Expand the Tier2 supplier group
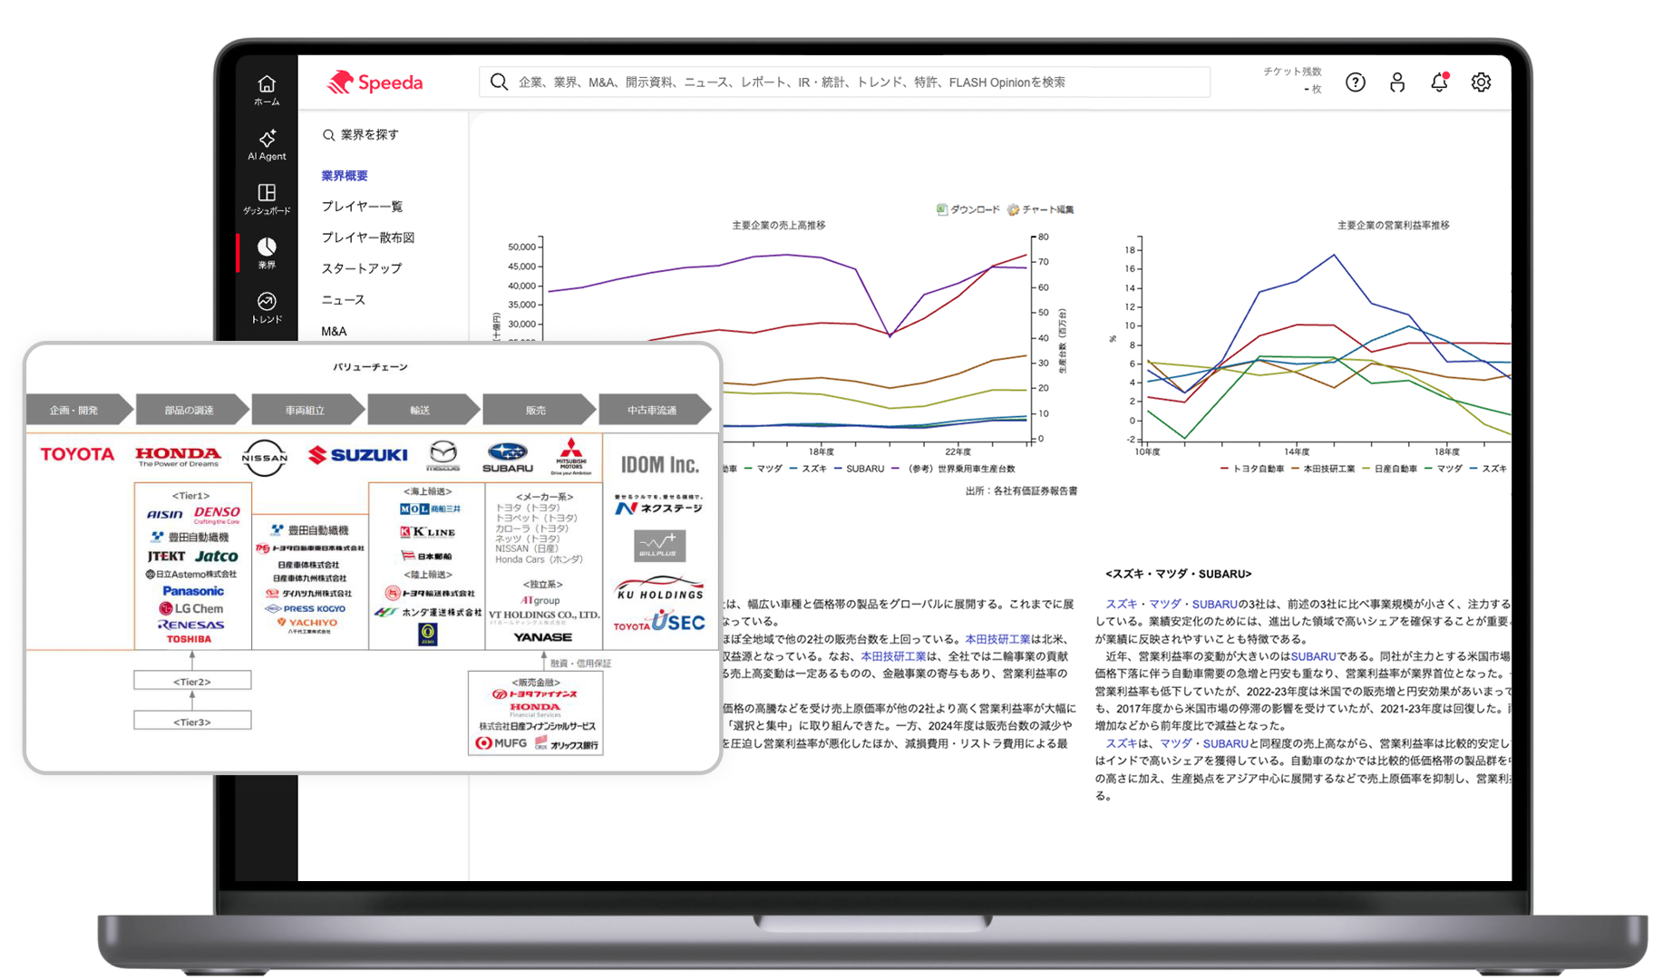Viewport: 1653px width, 979px height. tap(191, 680)
